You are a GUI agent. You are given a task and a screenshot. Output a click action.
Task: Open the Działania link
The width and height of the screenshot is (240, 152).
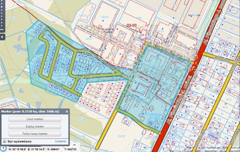60,141
